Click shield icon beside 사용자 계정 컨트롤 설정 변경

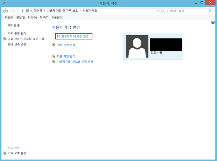(54, 62)
